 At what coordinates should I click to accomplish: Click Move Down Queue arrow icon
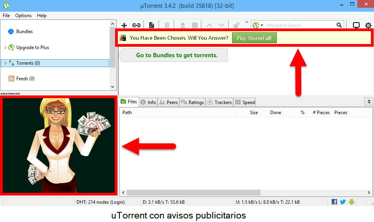221,25
